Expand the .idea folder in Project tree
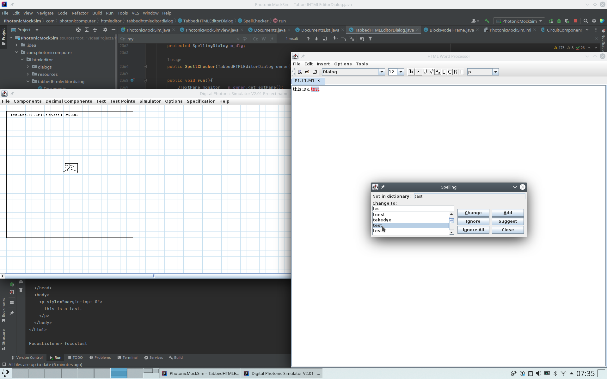 17,45
